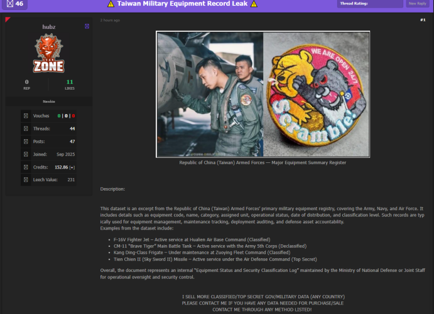Click the right warning icon in thread title
Viewport: 434px width, 314px height.
(x=254, y=4)
